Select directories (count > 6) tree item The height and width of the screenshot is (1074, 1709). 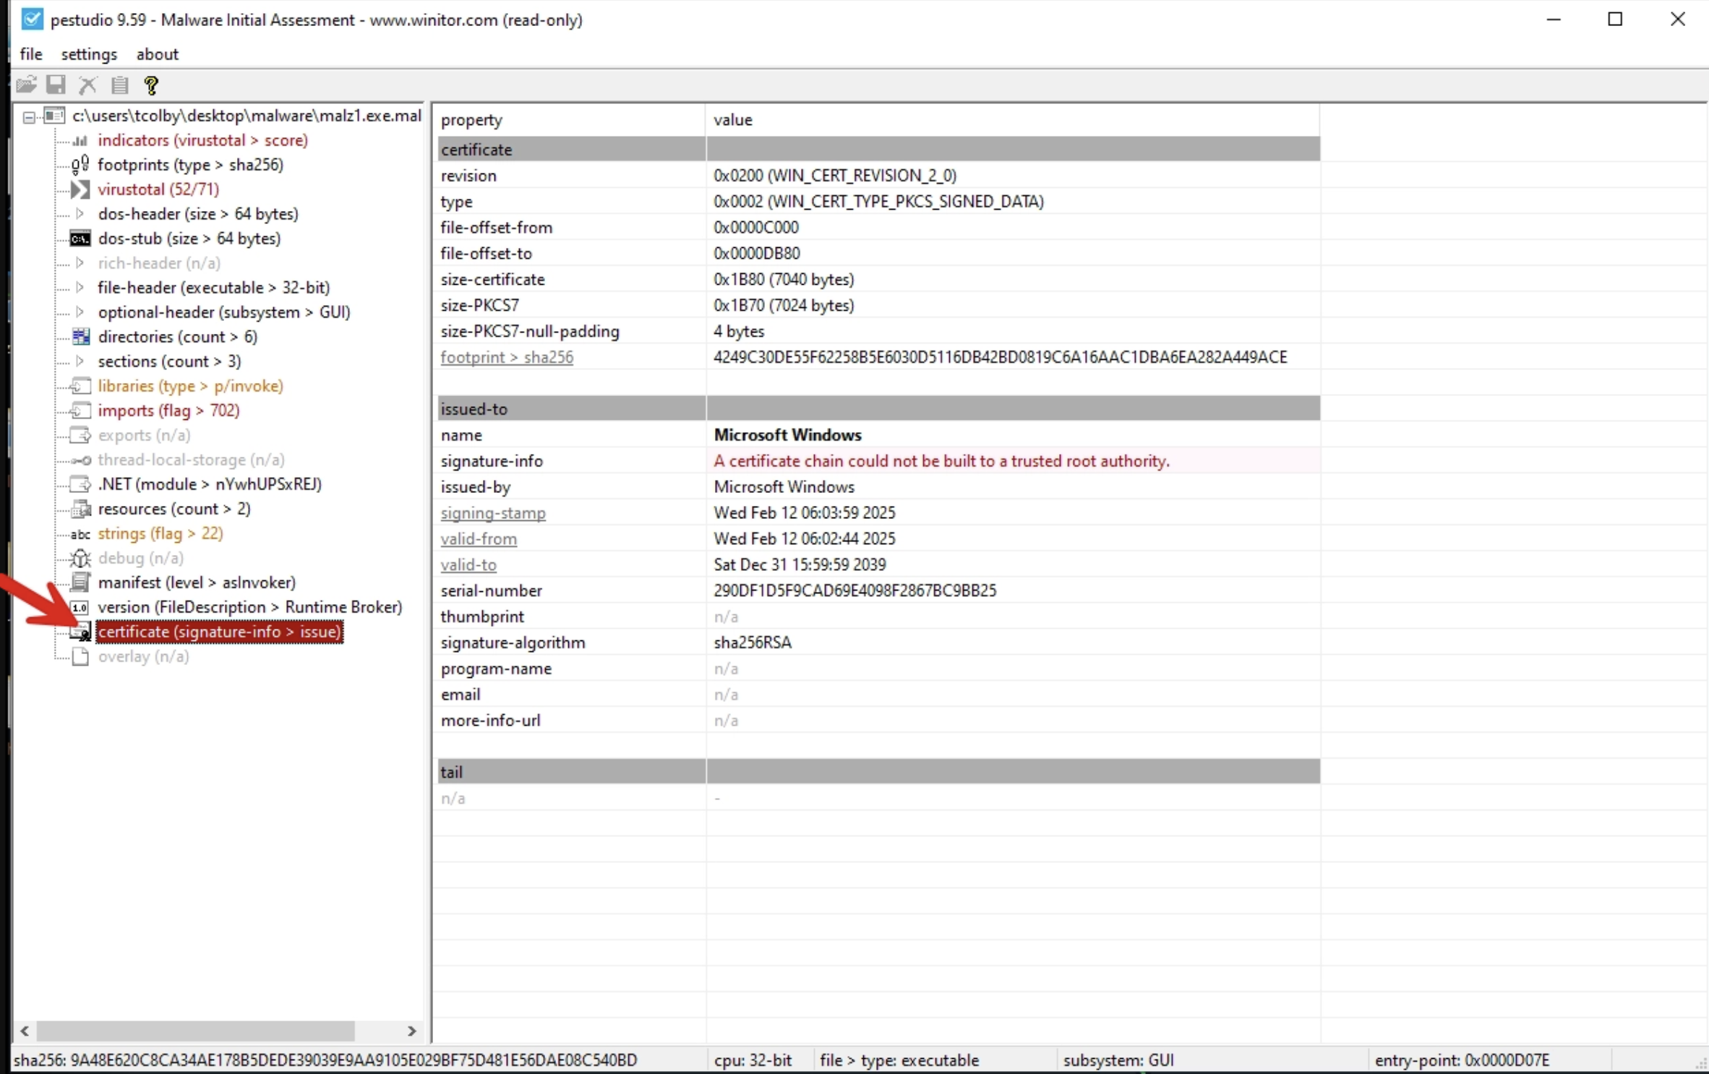[x=178, y=337]
